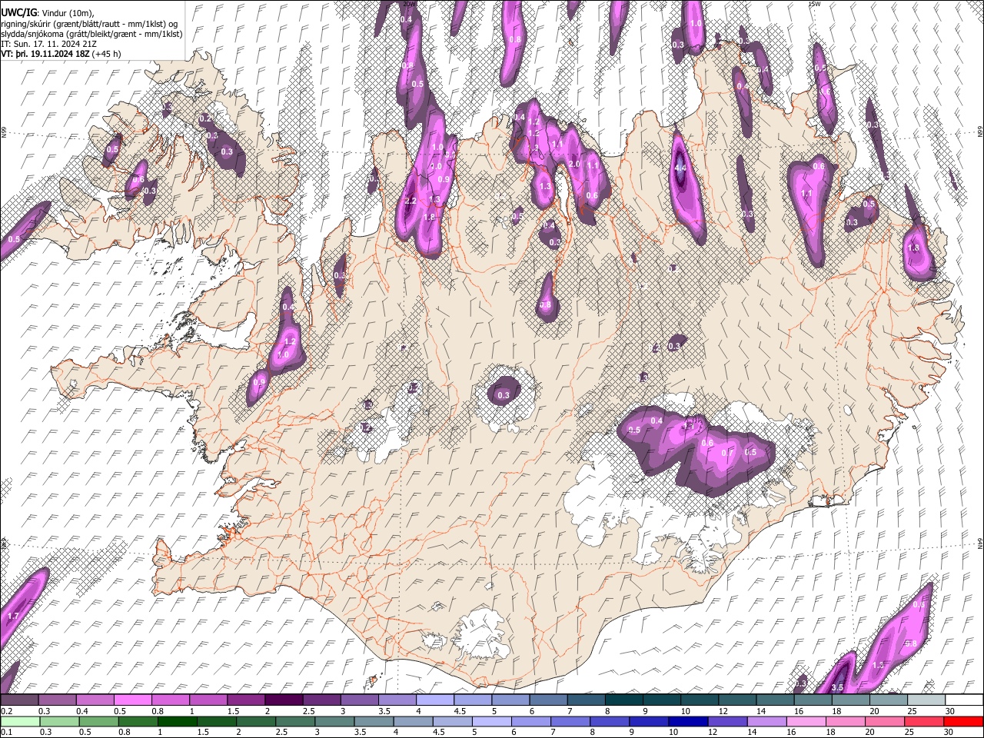Click the '4.4' precipitation value on the map
The height and width of the screenshot is (738, 984).
pyautogui.click(x=680, y=168)
